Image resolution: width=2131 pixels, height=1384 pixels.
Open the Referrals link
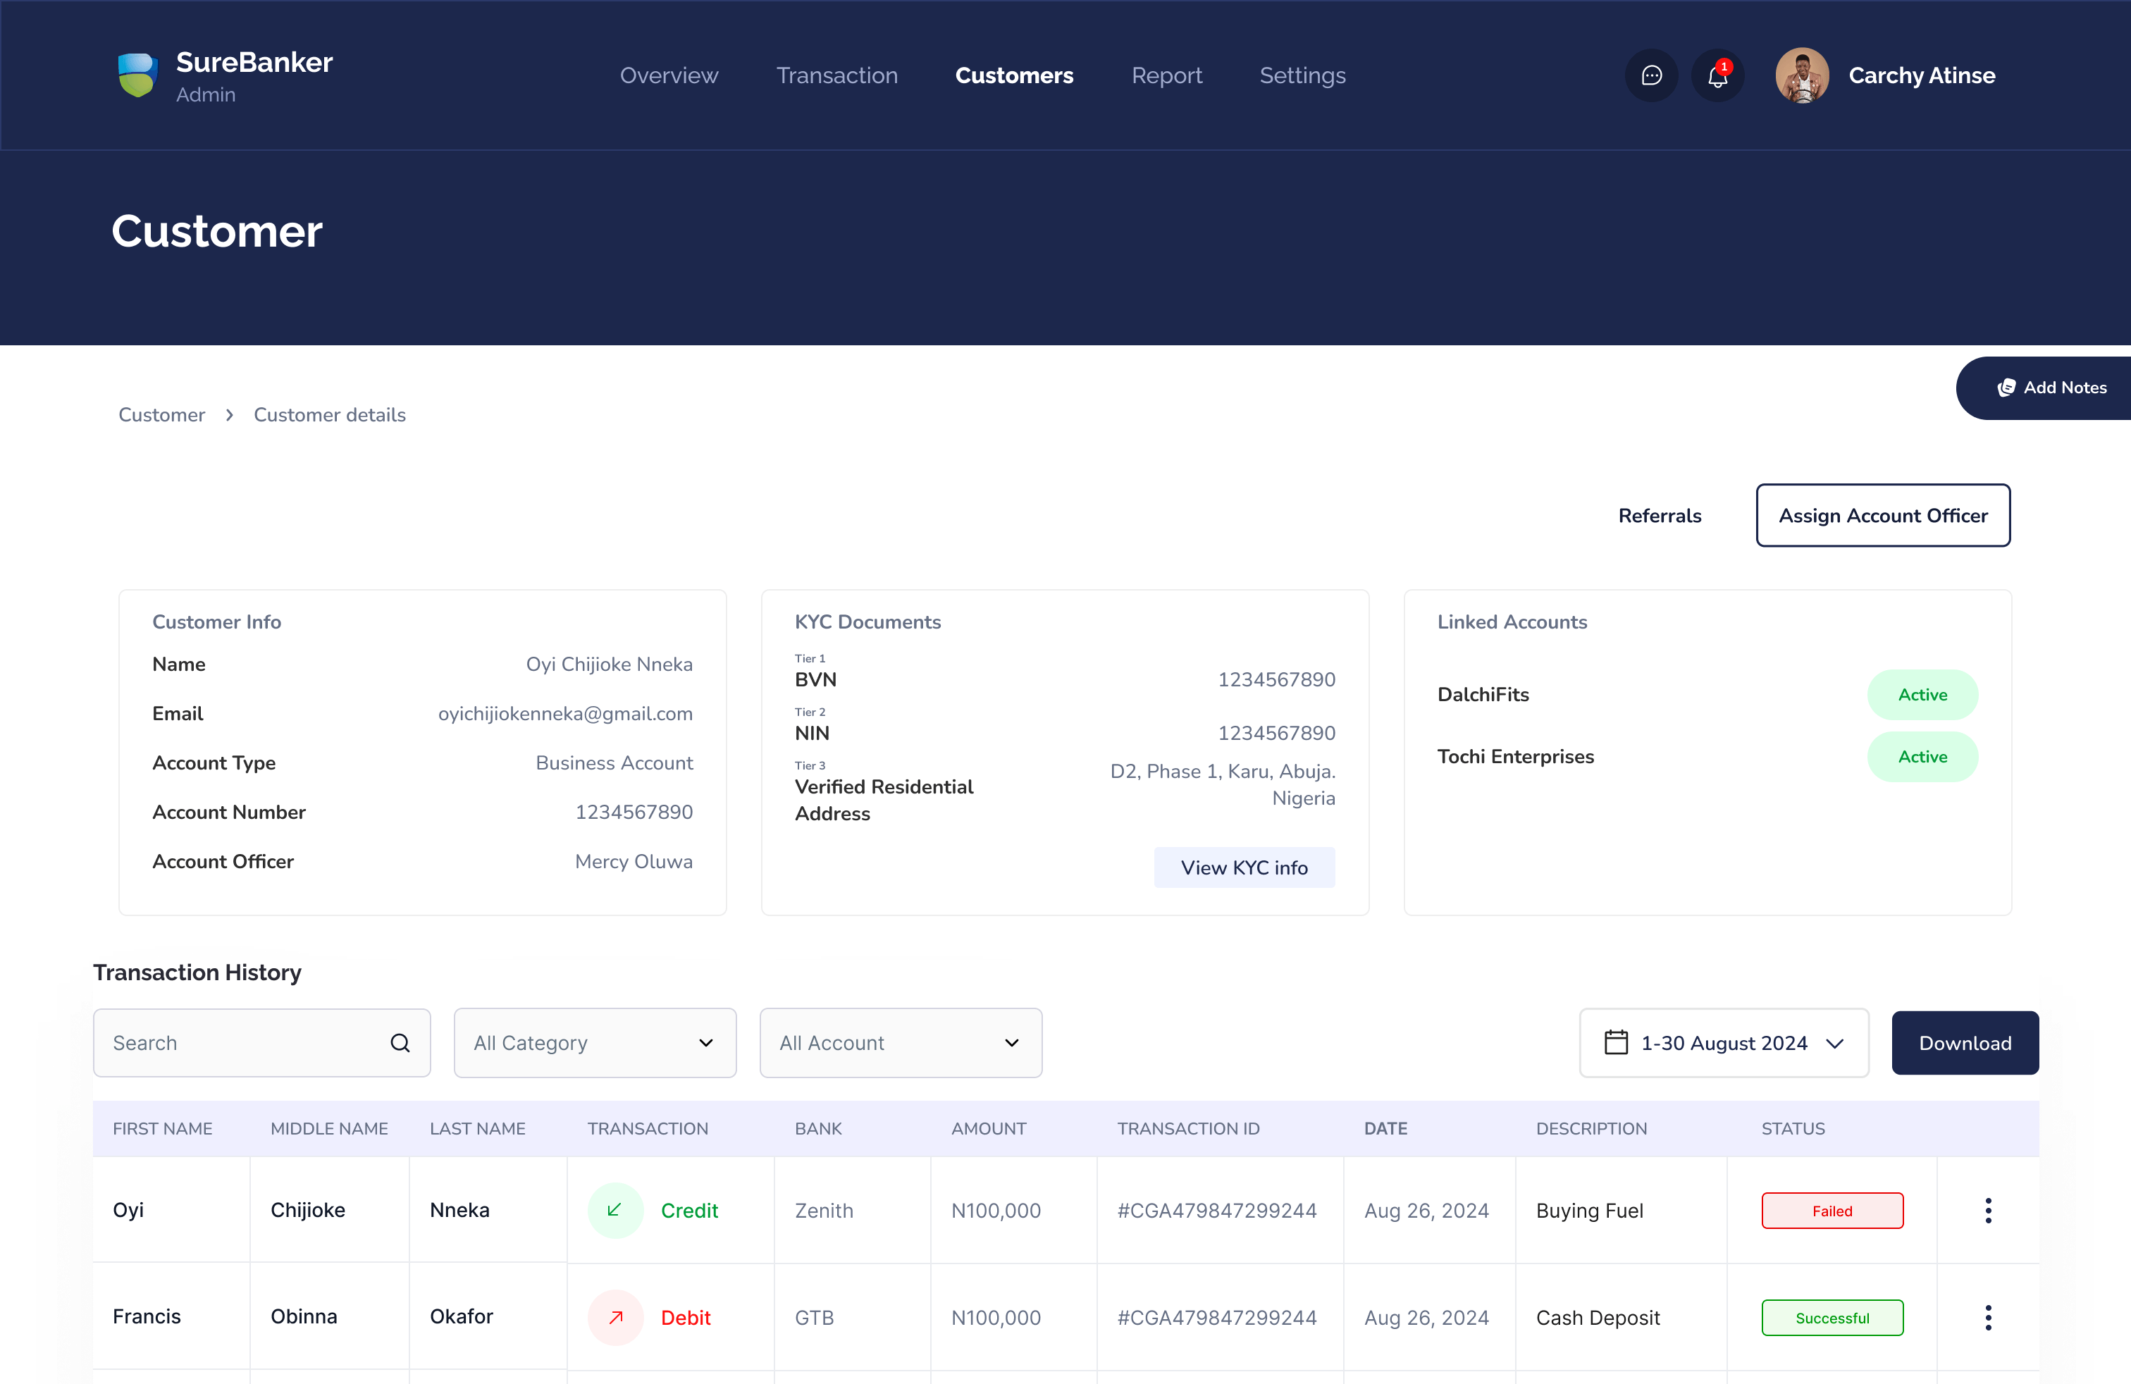click(x=1659, y=516)
